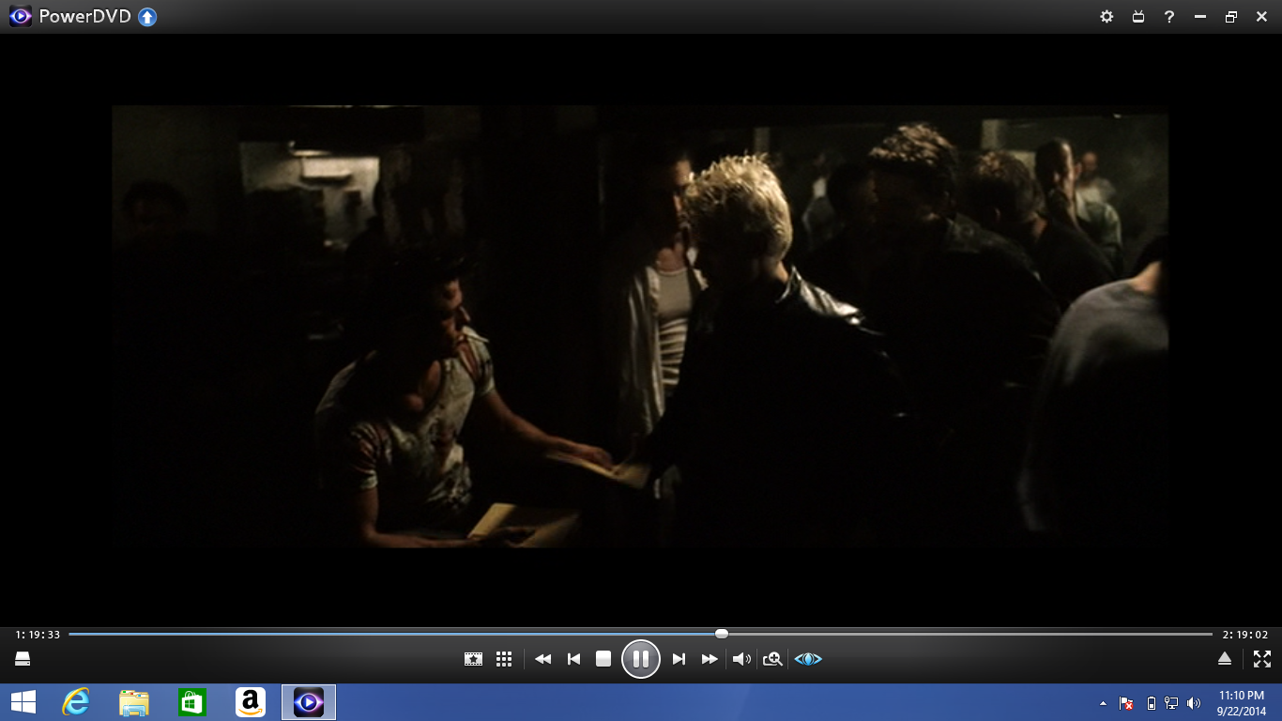Stop the movie playback
This screenshot has width=1282, height=721.
click(x=603, y=659)
